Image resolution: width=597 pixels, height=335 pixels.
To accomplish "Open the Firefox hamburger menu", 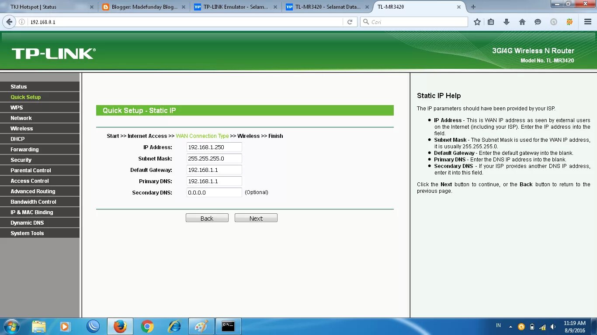I will pos(588,22).
